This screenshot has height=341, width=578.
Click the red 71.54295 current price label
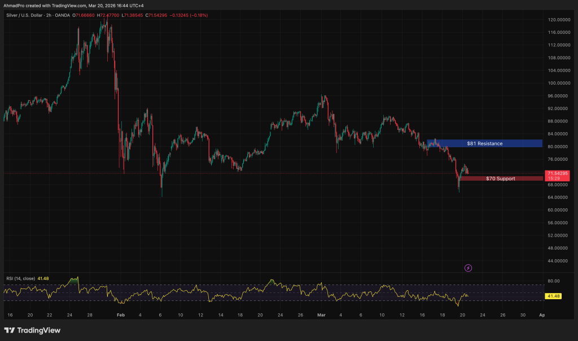tap(558, 173)
